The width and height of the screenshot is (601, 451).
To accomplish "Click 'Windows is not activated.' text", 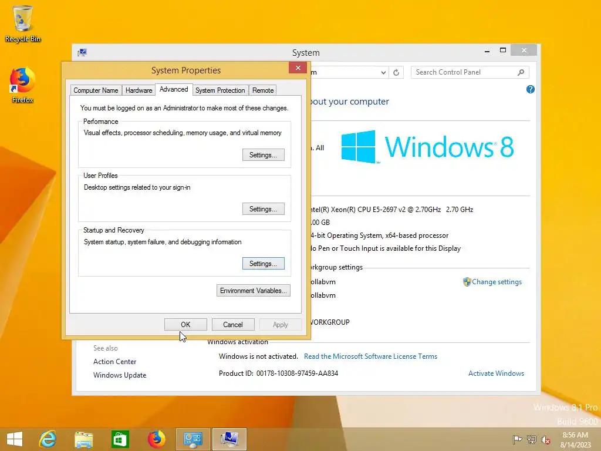I will (258, 356).
